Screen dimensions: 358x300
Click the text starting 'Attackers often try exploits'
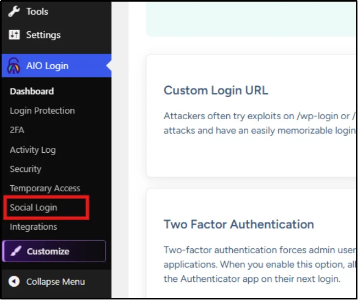(x=259, y=116)
